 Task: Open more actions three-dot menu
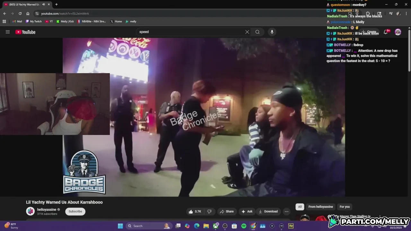pyautogui.click(x=286, y=211)
